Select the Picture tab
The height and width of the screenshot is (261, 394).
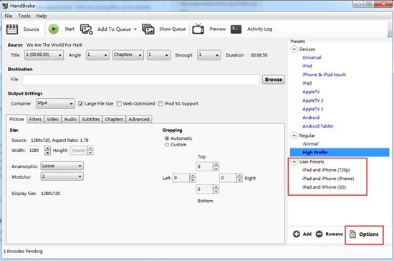tap(16, 119)
